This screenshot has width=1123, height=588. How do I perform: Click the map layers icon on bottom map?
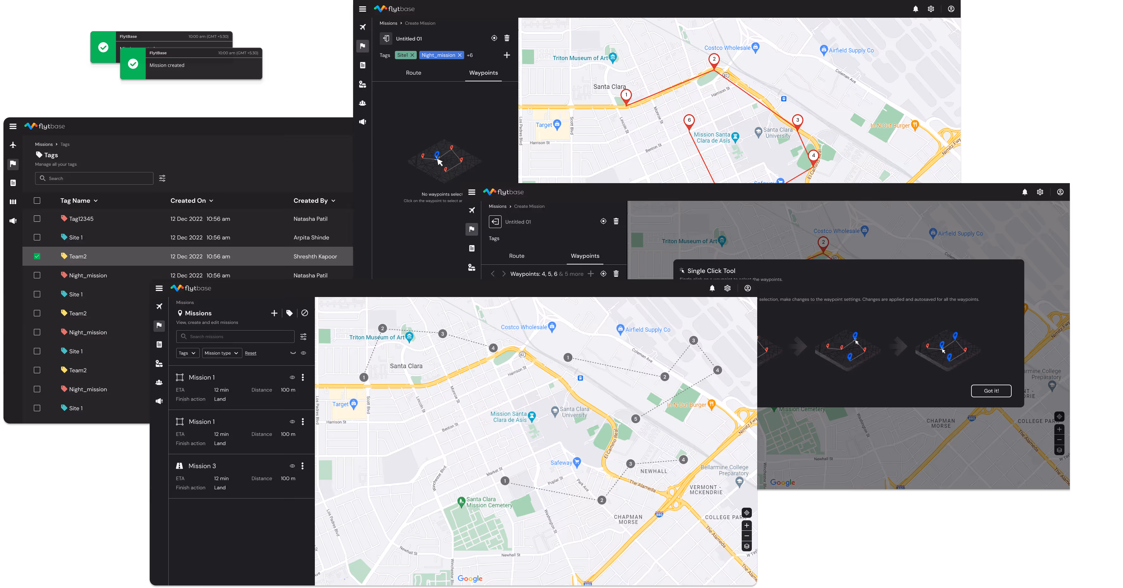click(747, 547)
